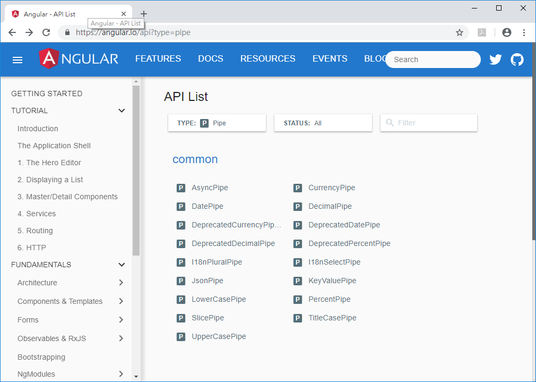This screenshot has width=536, height=382.
Task: Click the P icon beside UpperCasePipe
Action: [x=181, y=336]
